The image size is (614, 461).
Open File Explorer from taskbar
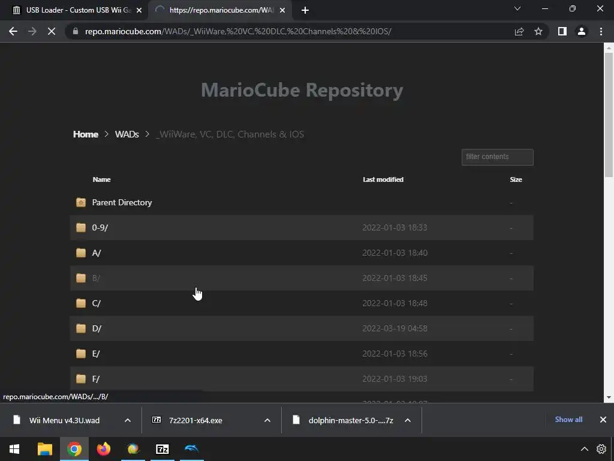coord(44,449)
